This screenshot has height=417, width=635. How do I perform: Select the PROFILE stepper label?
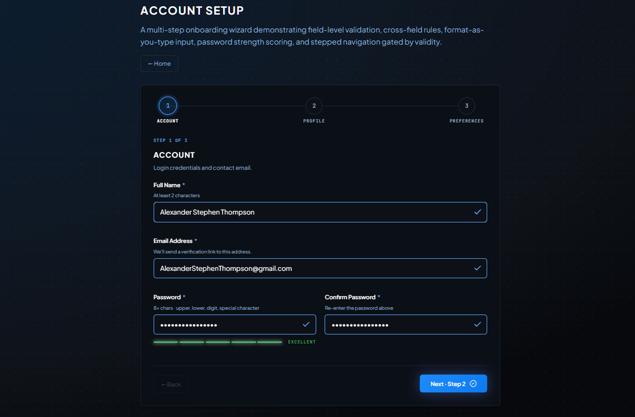[x=314, y=121]
